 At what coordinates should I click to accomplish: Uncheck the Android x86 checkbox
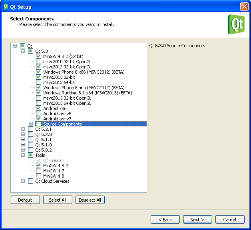pos(38,108)
